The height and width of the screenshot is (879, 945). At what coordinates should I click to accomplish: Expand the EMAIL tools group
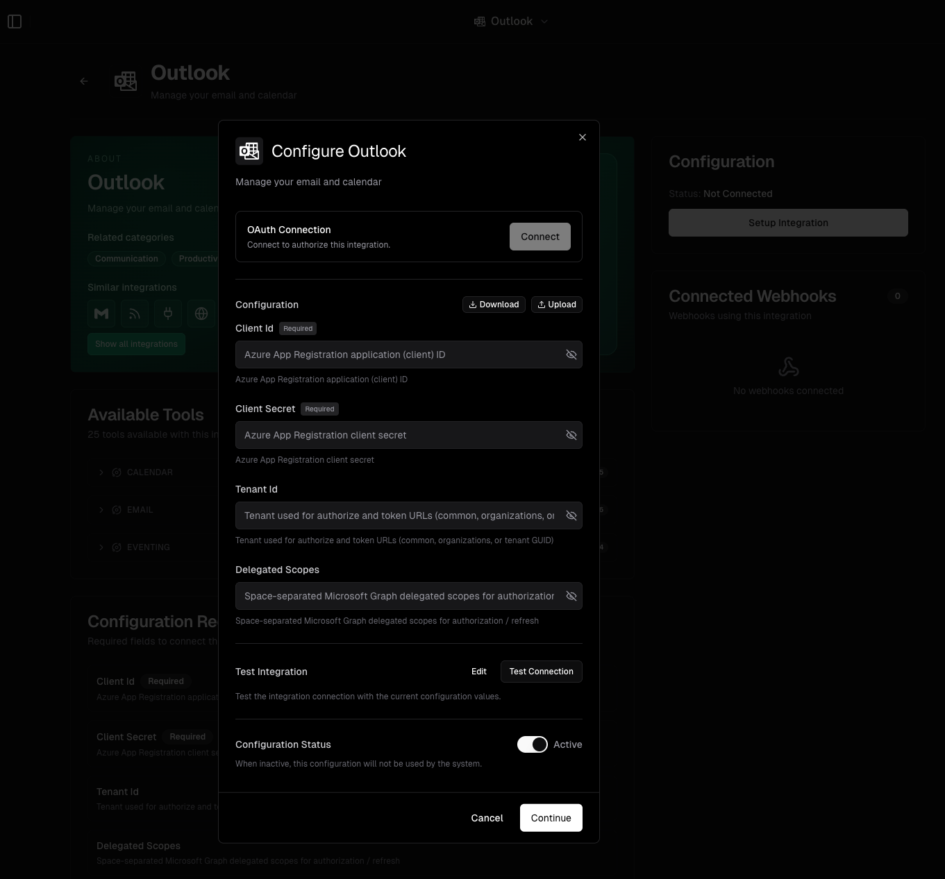click(101, 510)
